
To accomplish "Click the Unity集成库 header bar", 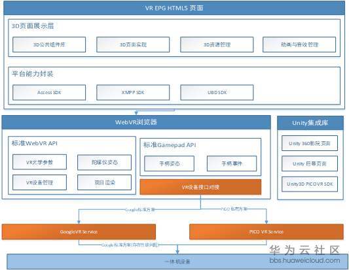I will pyautogui.click(x=310, y=123).
